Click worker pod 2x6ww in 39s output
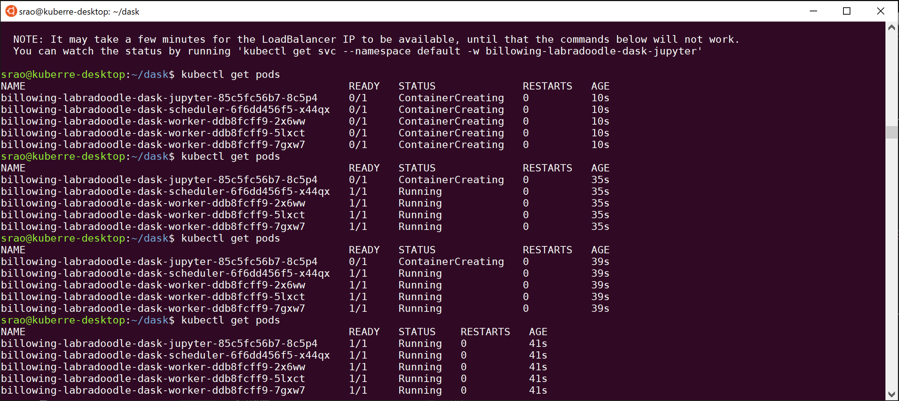This screenshot has width=899, height=401. pyautogui.click(x=153, y=285)
